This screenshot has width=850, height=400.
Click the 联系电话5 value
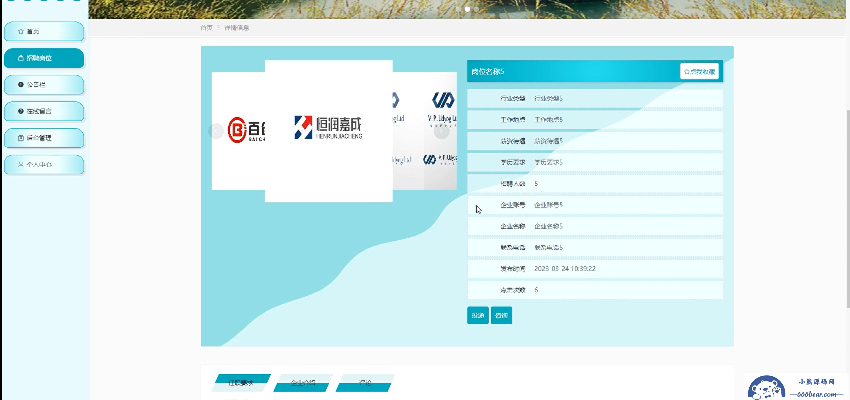point(549,247)
